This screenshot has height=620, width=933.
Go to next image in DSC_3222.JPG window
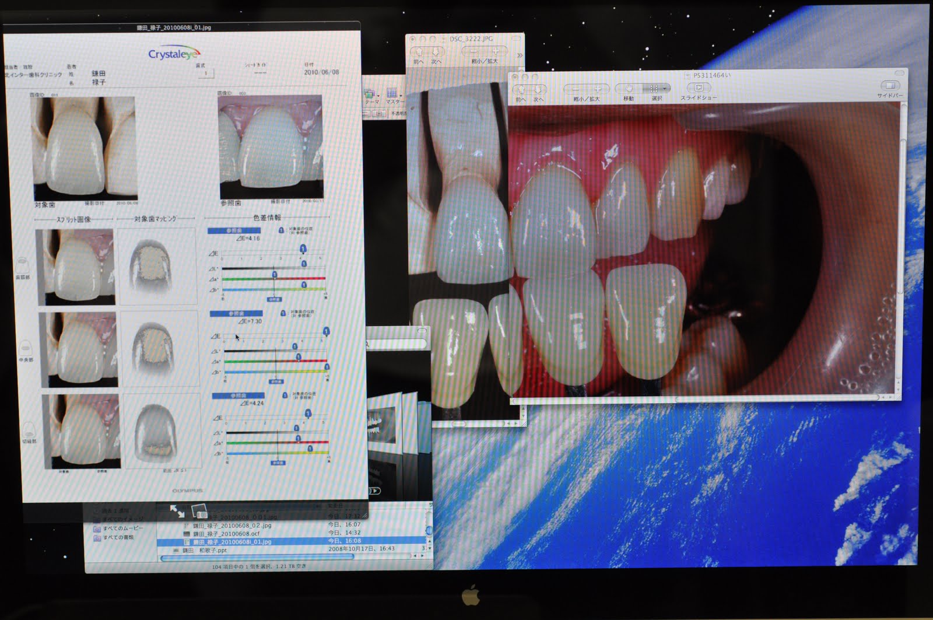[436, 52]
